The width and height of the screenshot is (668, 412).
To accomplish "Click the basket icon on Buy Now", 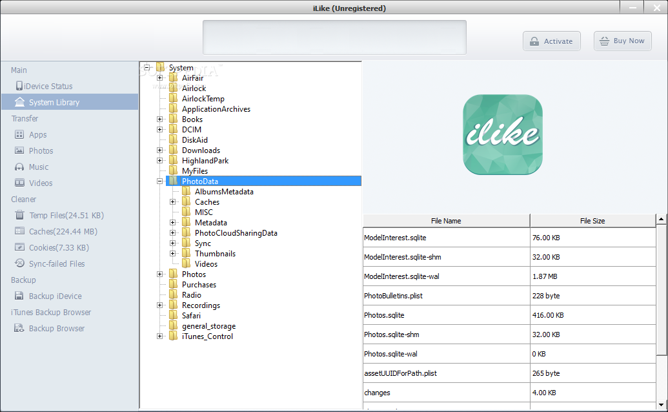I will (x=604, y=41).
